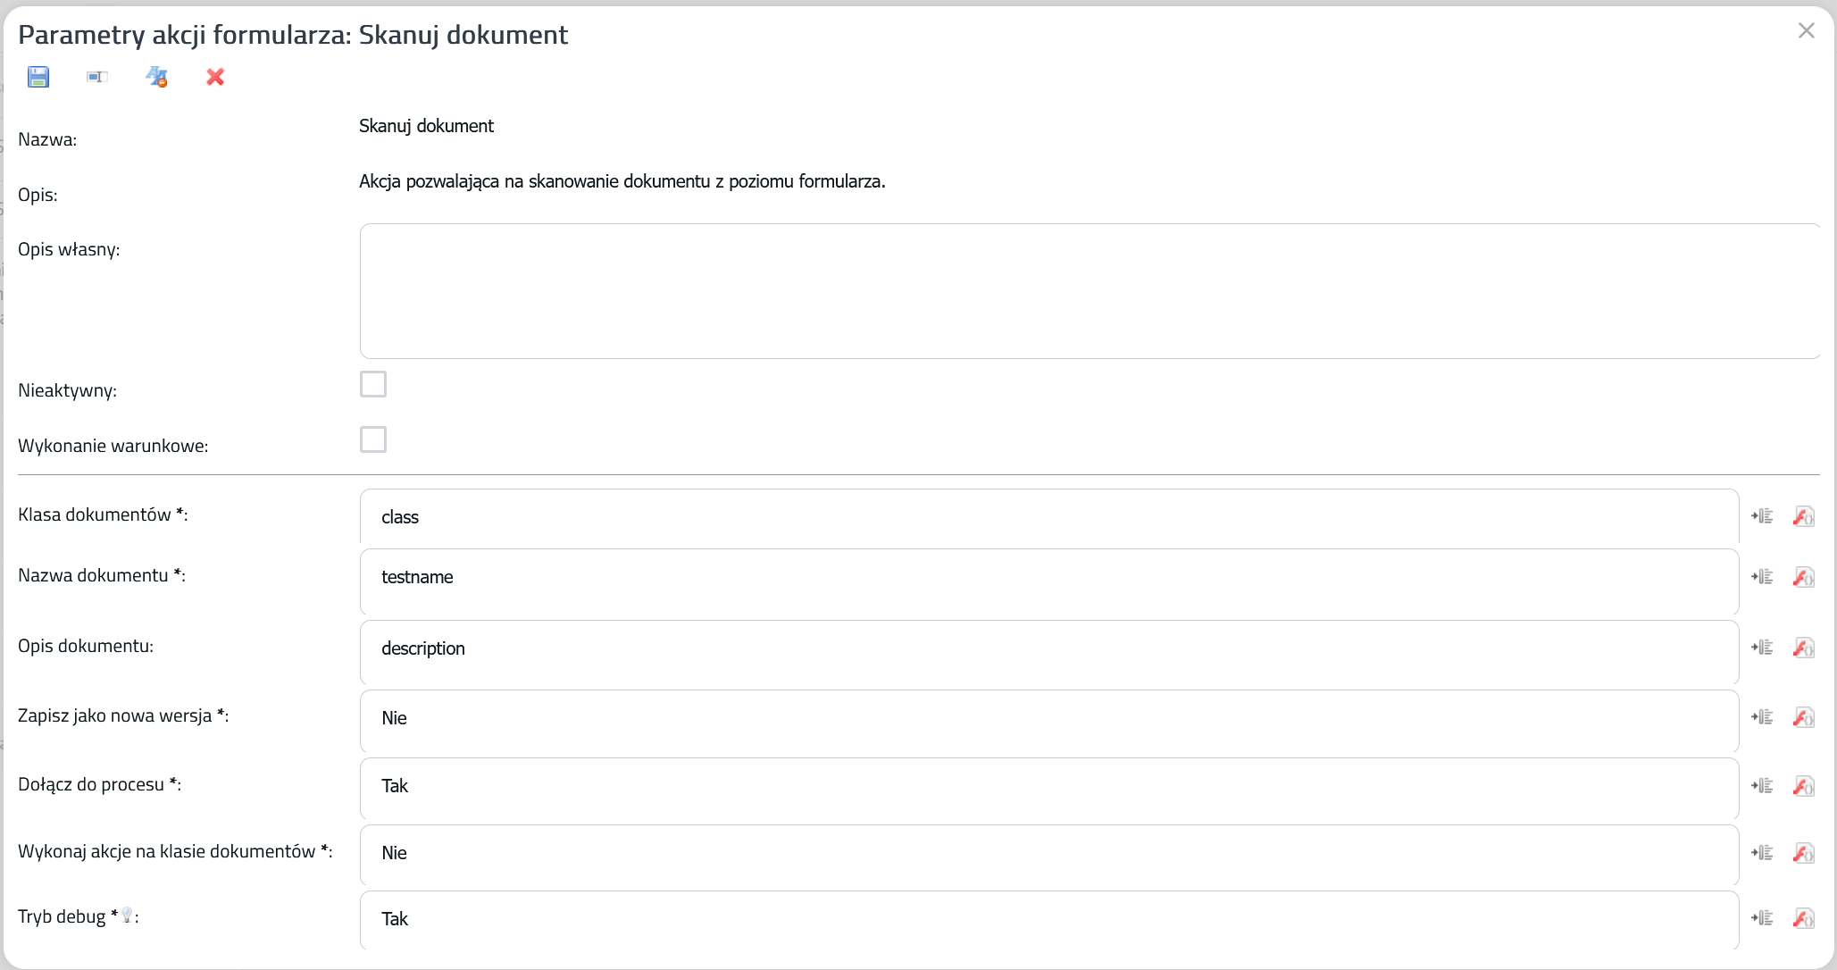Click function script icon for Opis dokumentu
The width and height of the screenshot is (1837, 970).
[x=1804, y=648]
